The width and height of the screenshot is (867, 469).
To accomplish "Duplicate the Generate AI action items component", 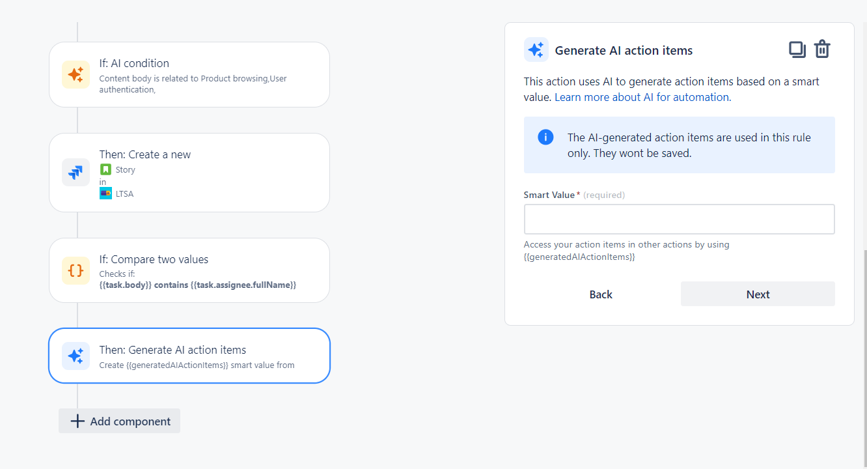I will click(797, 49).
